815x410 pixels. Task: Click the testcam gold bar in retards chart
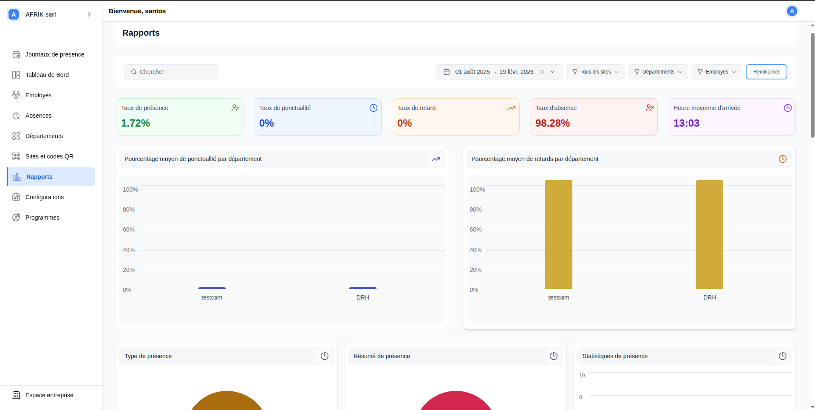click(x=558, y=235)
